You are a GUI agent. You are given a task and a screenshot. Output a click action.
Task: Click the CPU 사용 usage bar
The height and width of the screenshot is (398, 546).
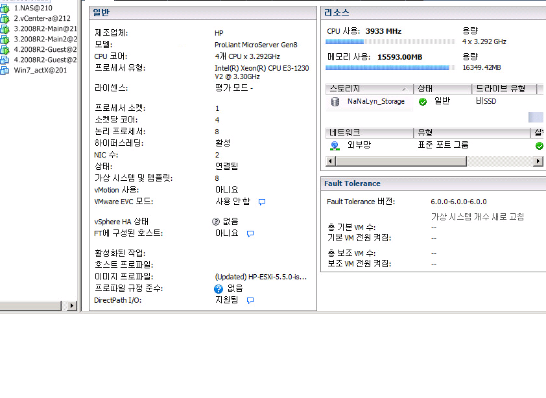coord(390,41)
